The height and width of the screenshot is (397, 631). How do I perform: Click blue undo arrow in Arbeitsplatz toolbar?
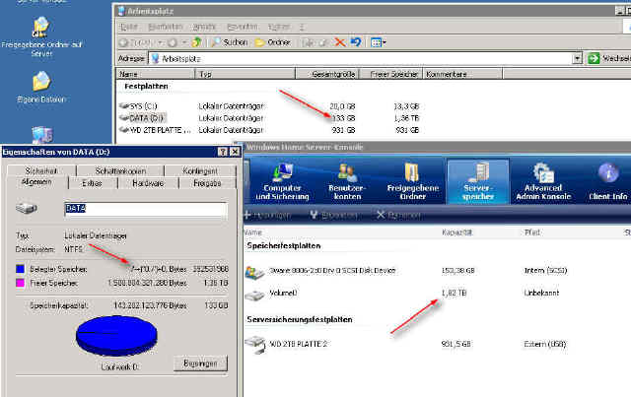(x=356, y=41)
